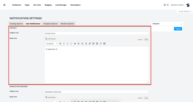Click Add Media for Contact body
This screenshot has width=193, height=102.
[x=50, y=39]
